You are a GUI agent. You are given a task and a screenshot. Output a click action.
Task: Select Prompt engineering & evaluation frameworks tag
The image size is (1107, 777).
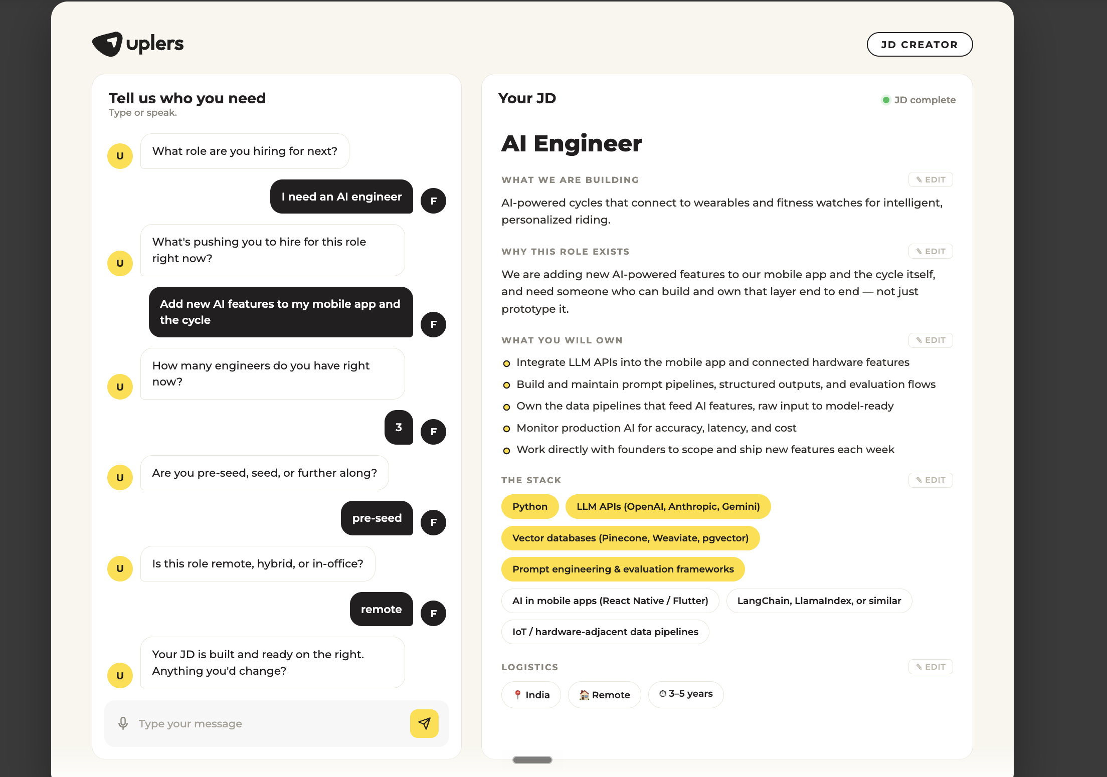click(x=623, y=569)
